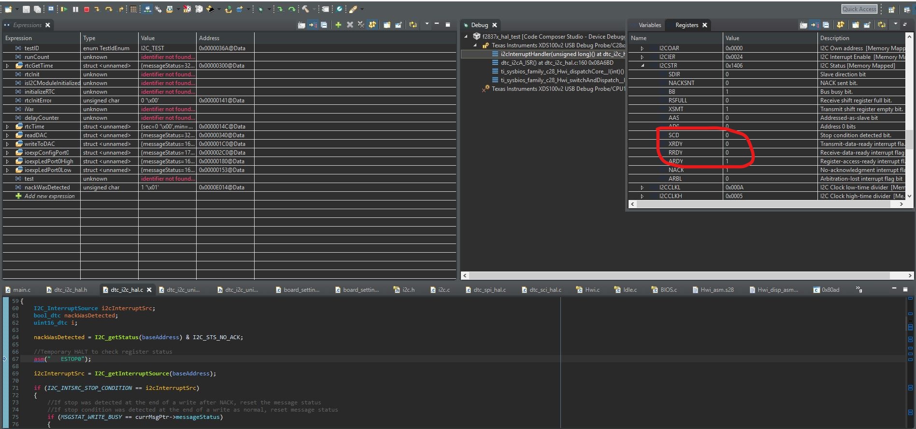This screenshot has height=429, width=916.
Task: Click the Step Into arrow icon
Action: coord(97,9)
